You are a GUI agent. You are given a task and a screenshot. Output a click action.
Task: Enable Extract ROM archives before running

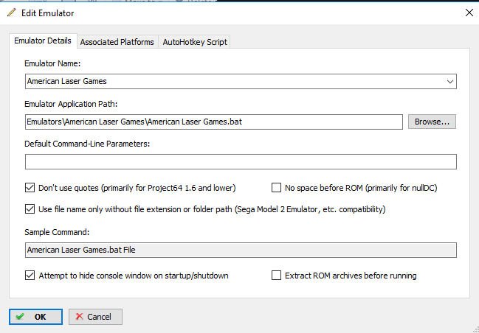coord(276,276)
